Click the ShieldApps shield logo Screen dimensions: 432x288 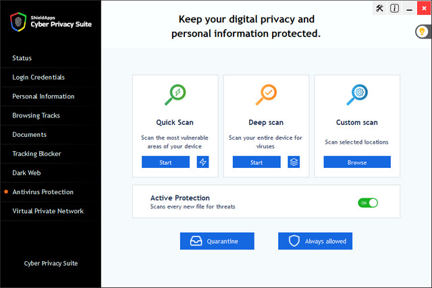(x=18, y=21)
